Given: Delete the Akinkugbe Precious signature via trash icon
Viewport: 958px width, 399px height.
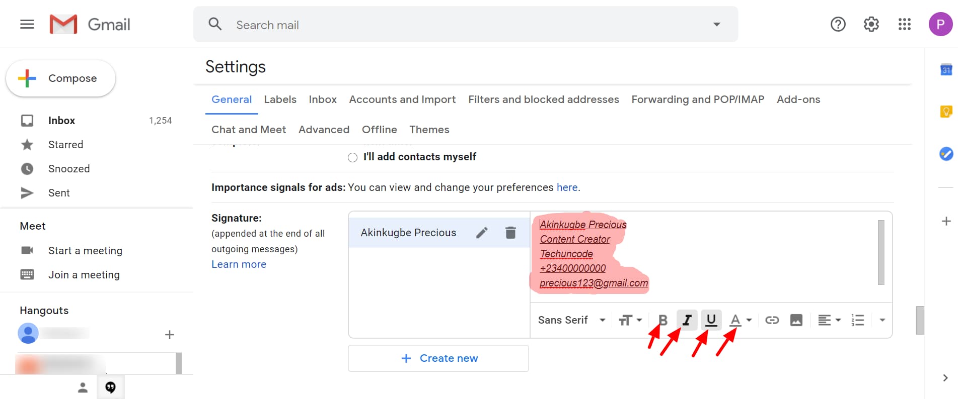Looking at the screenshot, I should pyautogui.click(x=510, y=233).
